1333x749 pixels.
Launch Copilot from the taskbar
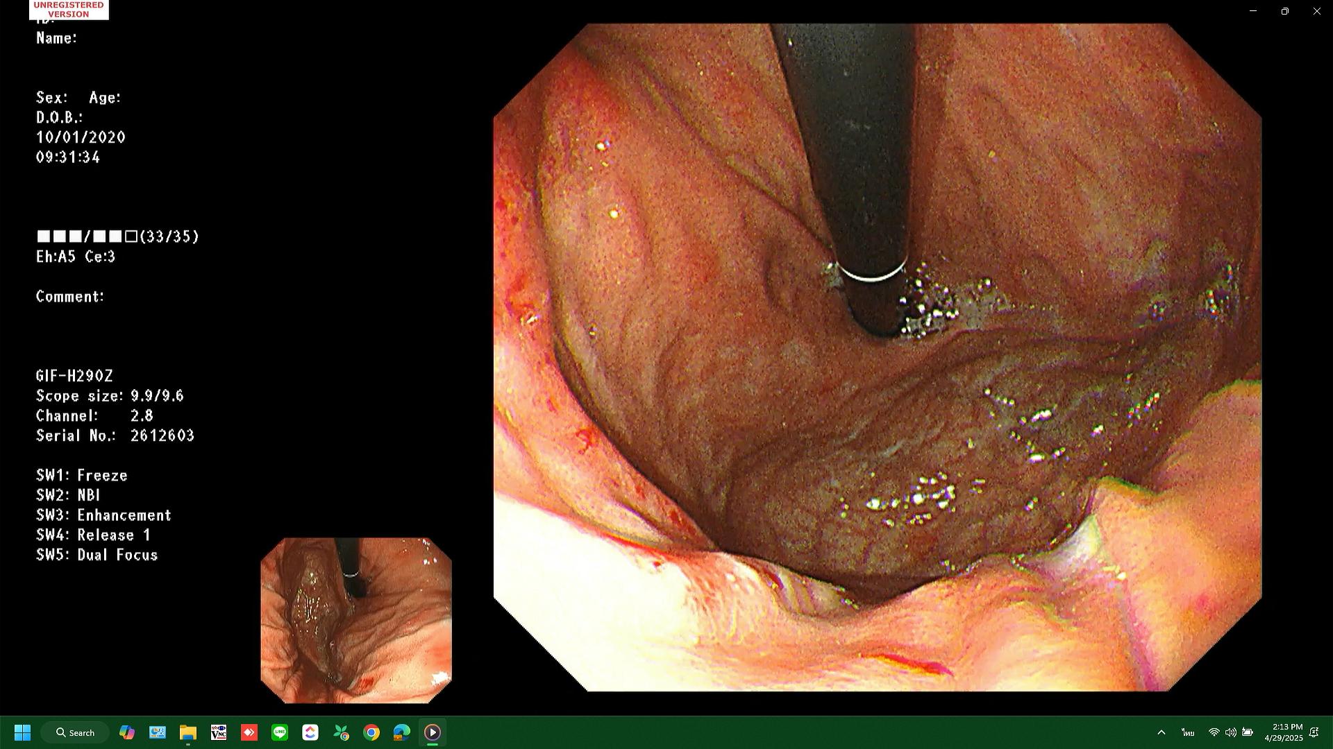126,732
